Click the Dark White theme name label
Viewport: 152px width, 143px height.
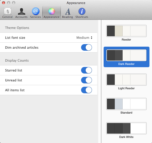coord(126,137)
